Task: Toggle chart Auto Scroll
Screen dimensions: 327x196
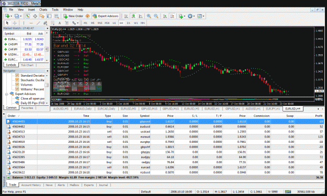Action: click(165, 16)
